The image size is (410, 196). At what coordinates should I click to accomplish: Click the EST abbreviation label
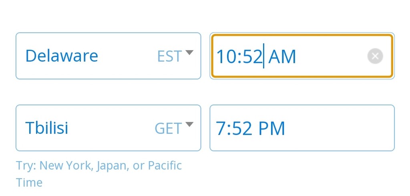(169, 56)
